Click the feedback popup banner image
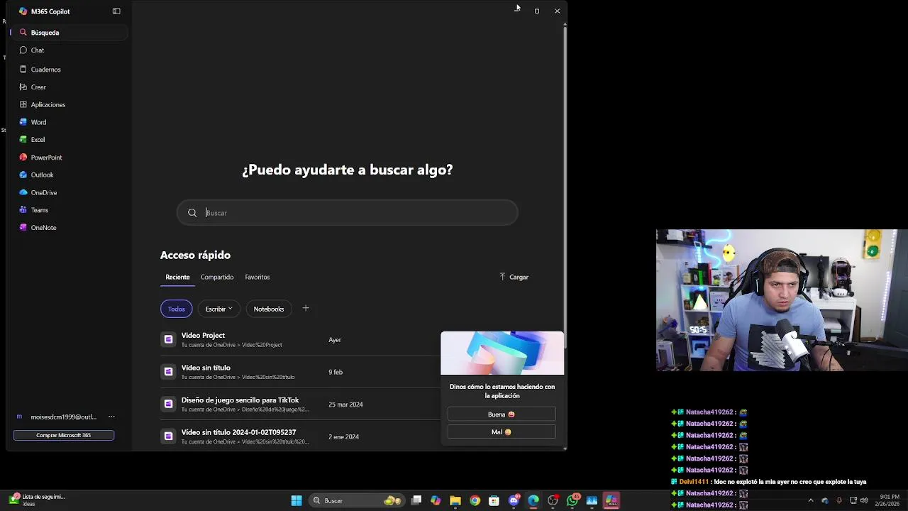 (502, 353)
